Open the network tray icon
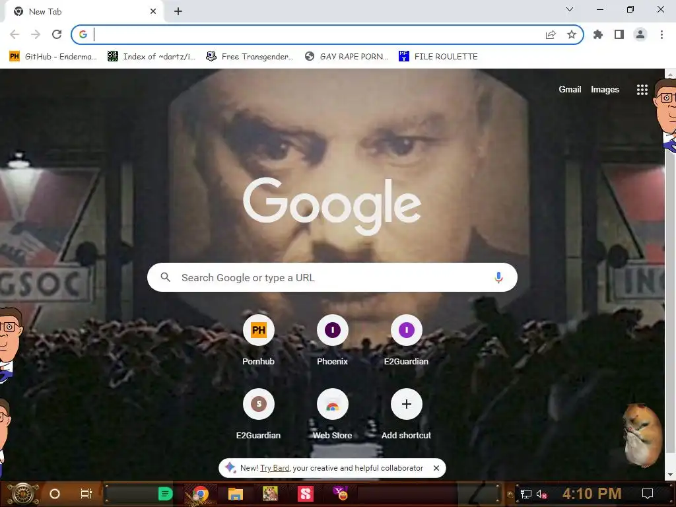This screenshot has height=507, width=676. (x=526, y=494)
